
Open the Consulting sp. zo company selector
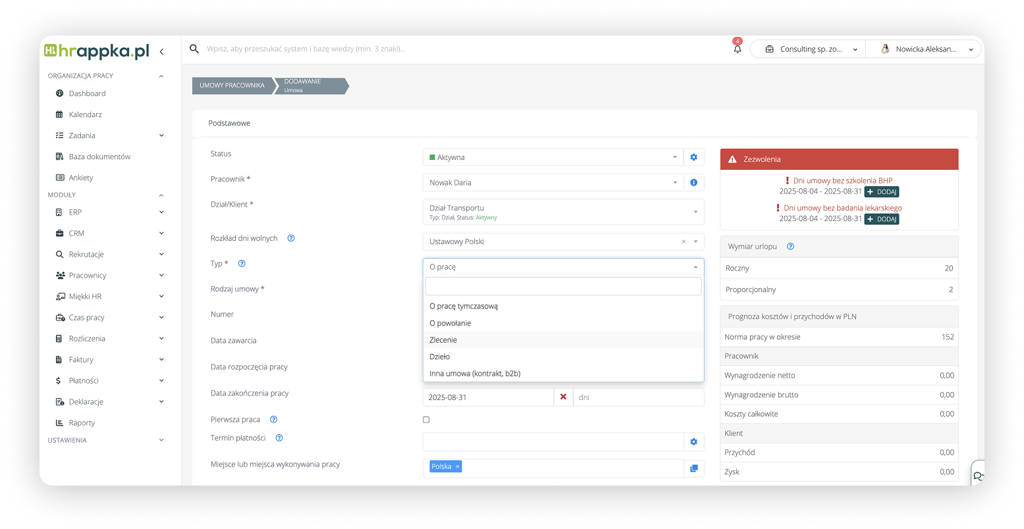point(807,49)
